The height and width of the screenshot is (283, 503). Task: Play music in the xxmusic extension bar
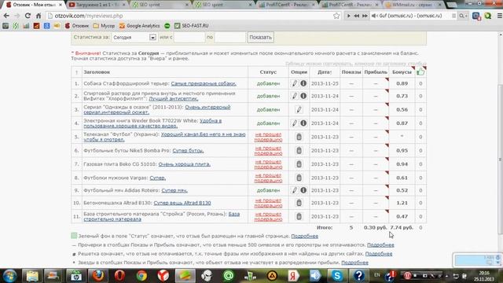tap(348, 16)
